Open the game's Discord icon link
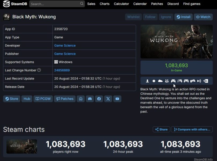217x161 pixels. tap(90, 99)
